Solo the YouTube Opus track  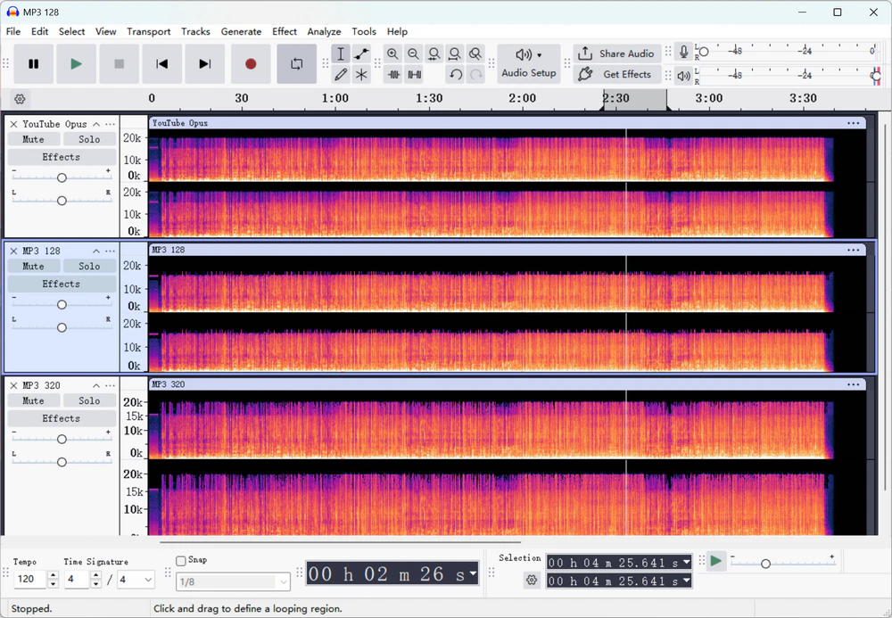pyautogui.click(x=89, y=139)
